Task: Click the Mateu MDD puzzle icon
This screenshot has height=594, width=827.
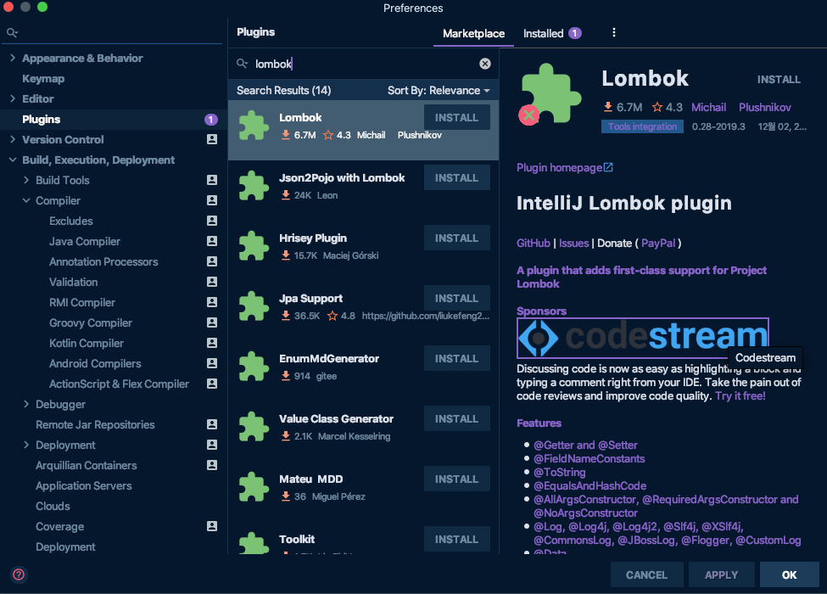Action: pos(254,486)
